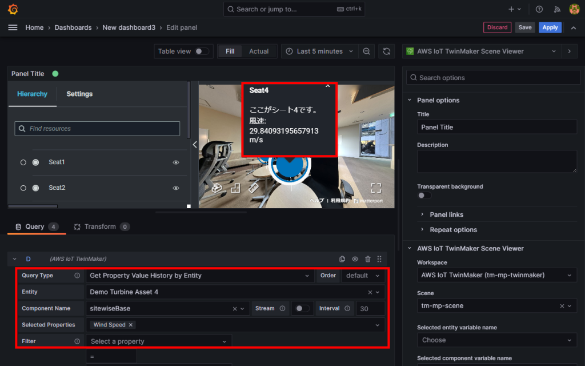Select the hollow radio button beside Seat1

23,162
